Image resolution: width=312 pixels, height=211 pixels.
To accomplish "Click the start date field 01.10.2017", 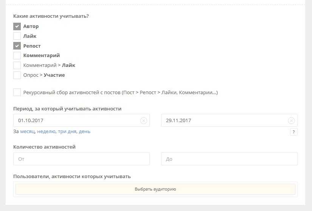I will [x=81, y=120].
